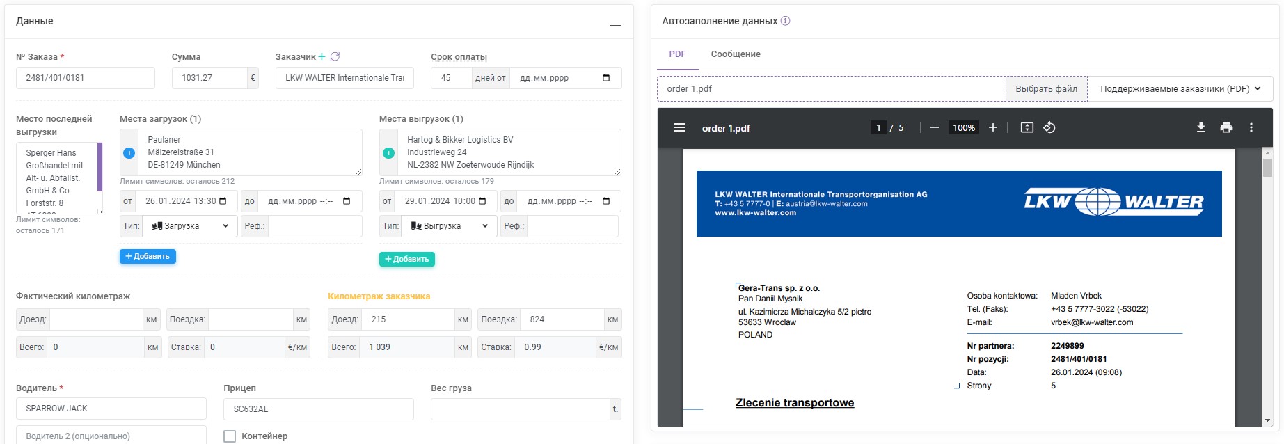Open calendar for unloading start date 29.01.2024
Image resolution: width=1284 pixels, height=444 pixels.
[x=482, y=201]
